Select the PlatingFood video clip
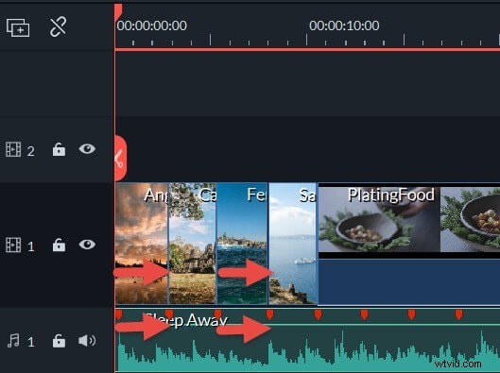 point(409,244)
